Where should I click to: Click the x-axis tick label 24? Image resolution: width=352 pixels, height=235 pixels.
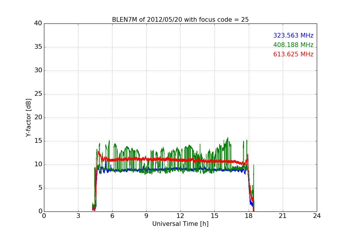(x=317, y=216)
